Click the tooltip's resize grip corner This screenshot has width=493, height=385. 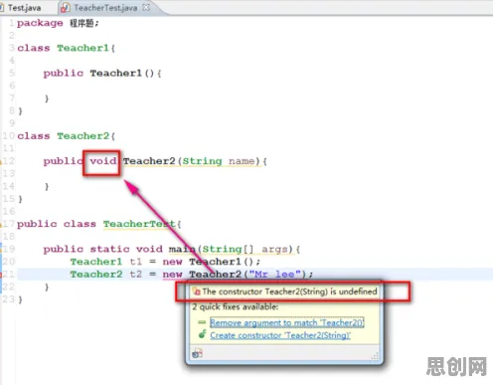point(375,356)
